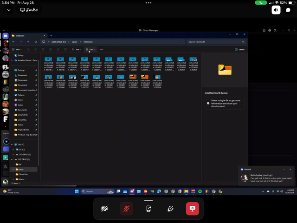Open the soundboard/effects button in call bar
297x223 pixels.
(170, 209)
